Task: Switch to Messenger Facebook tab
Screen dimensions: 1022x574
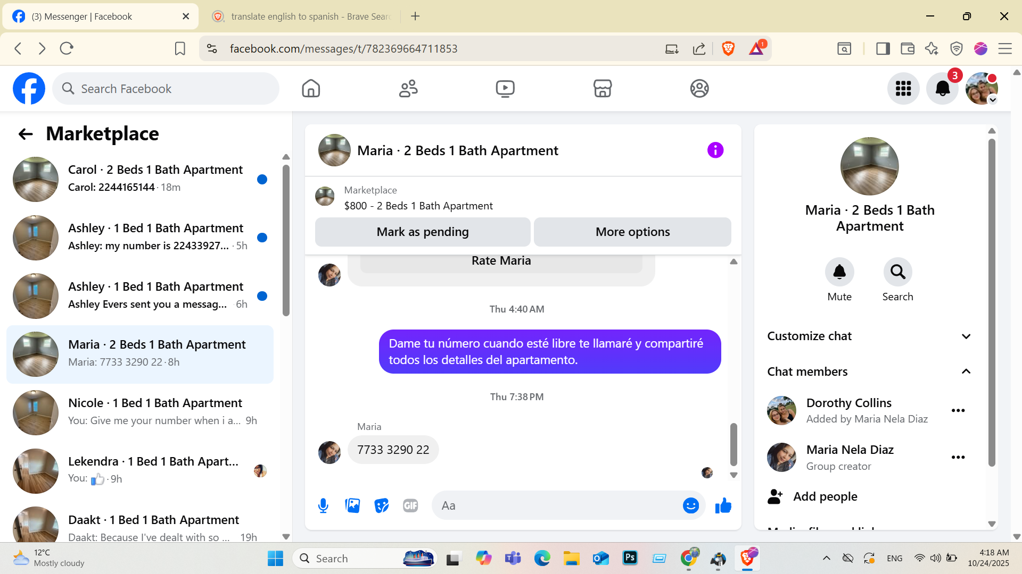Action: point(101,16)
